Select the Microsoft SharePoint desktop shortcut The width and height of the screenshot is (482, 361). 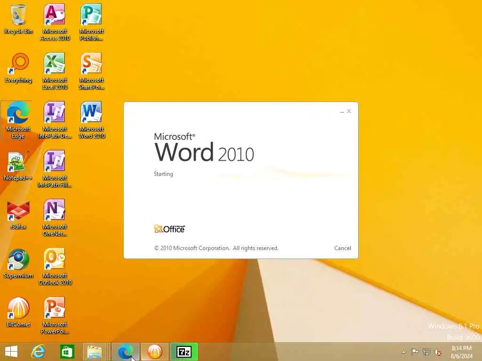91,71
